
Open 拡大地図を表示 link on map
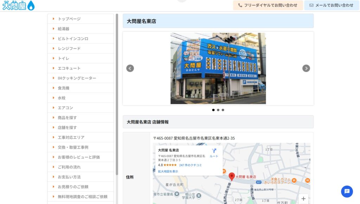pos(168,171)
